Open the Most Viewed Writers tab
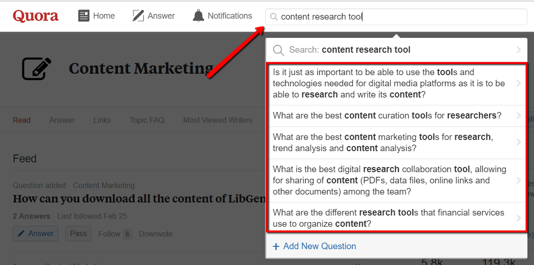534x265 pixels. point(218,120)
